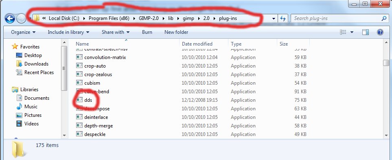Click the despeckle application icon
Screen dimensions: 392x160
tap(79, 134)
